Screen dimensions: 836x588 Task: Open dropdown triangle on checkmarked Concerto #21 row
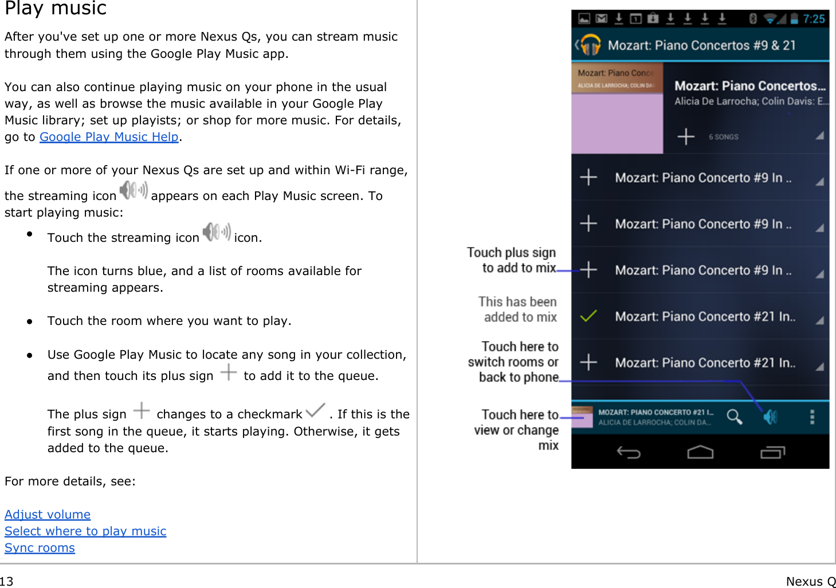click(x=819, y=320)
